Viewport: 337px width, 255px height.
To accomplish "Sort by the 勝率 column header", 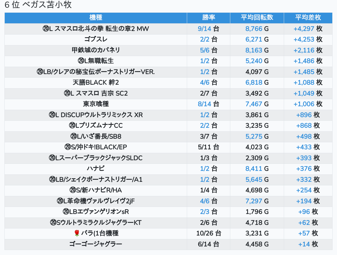I will (x=209, y=18).
